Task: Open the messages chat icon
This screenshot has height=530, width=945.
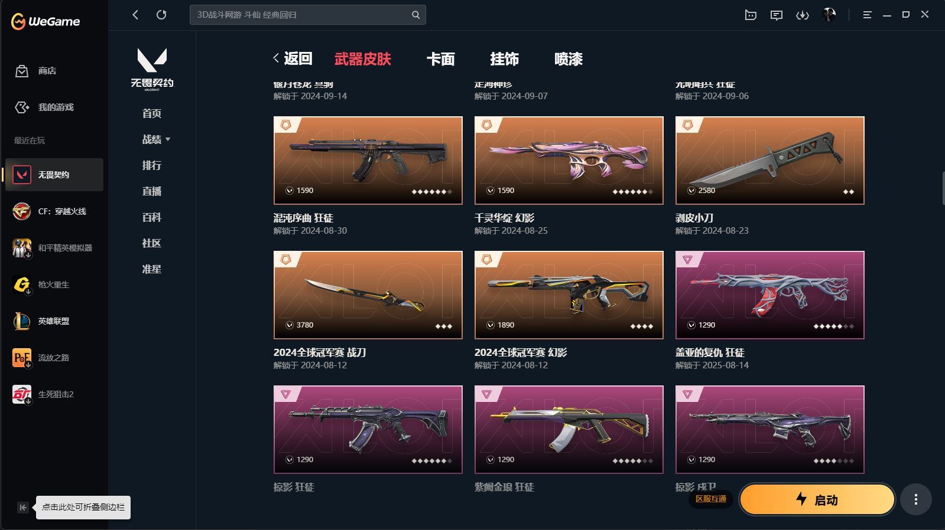Action: (777, 15)
